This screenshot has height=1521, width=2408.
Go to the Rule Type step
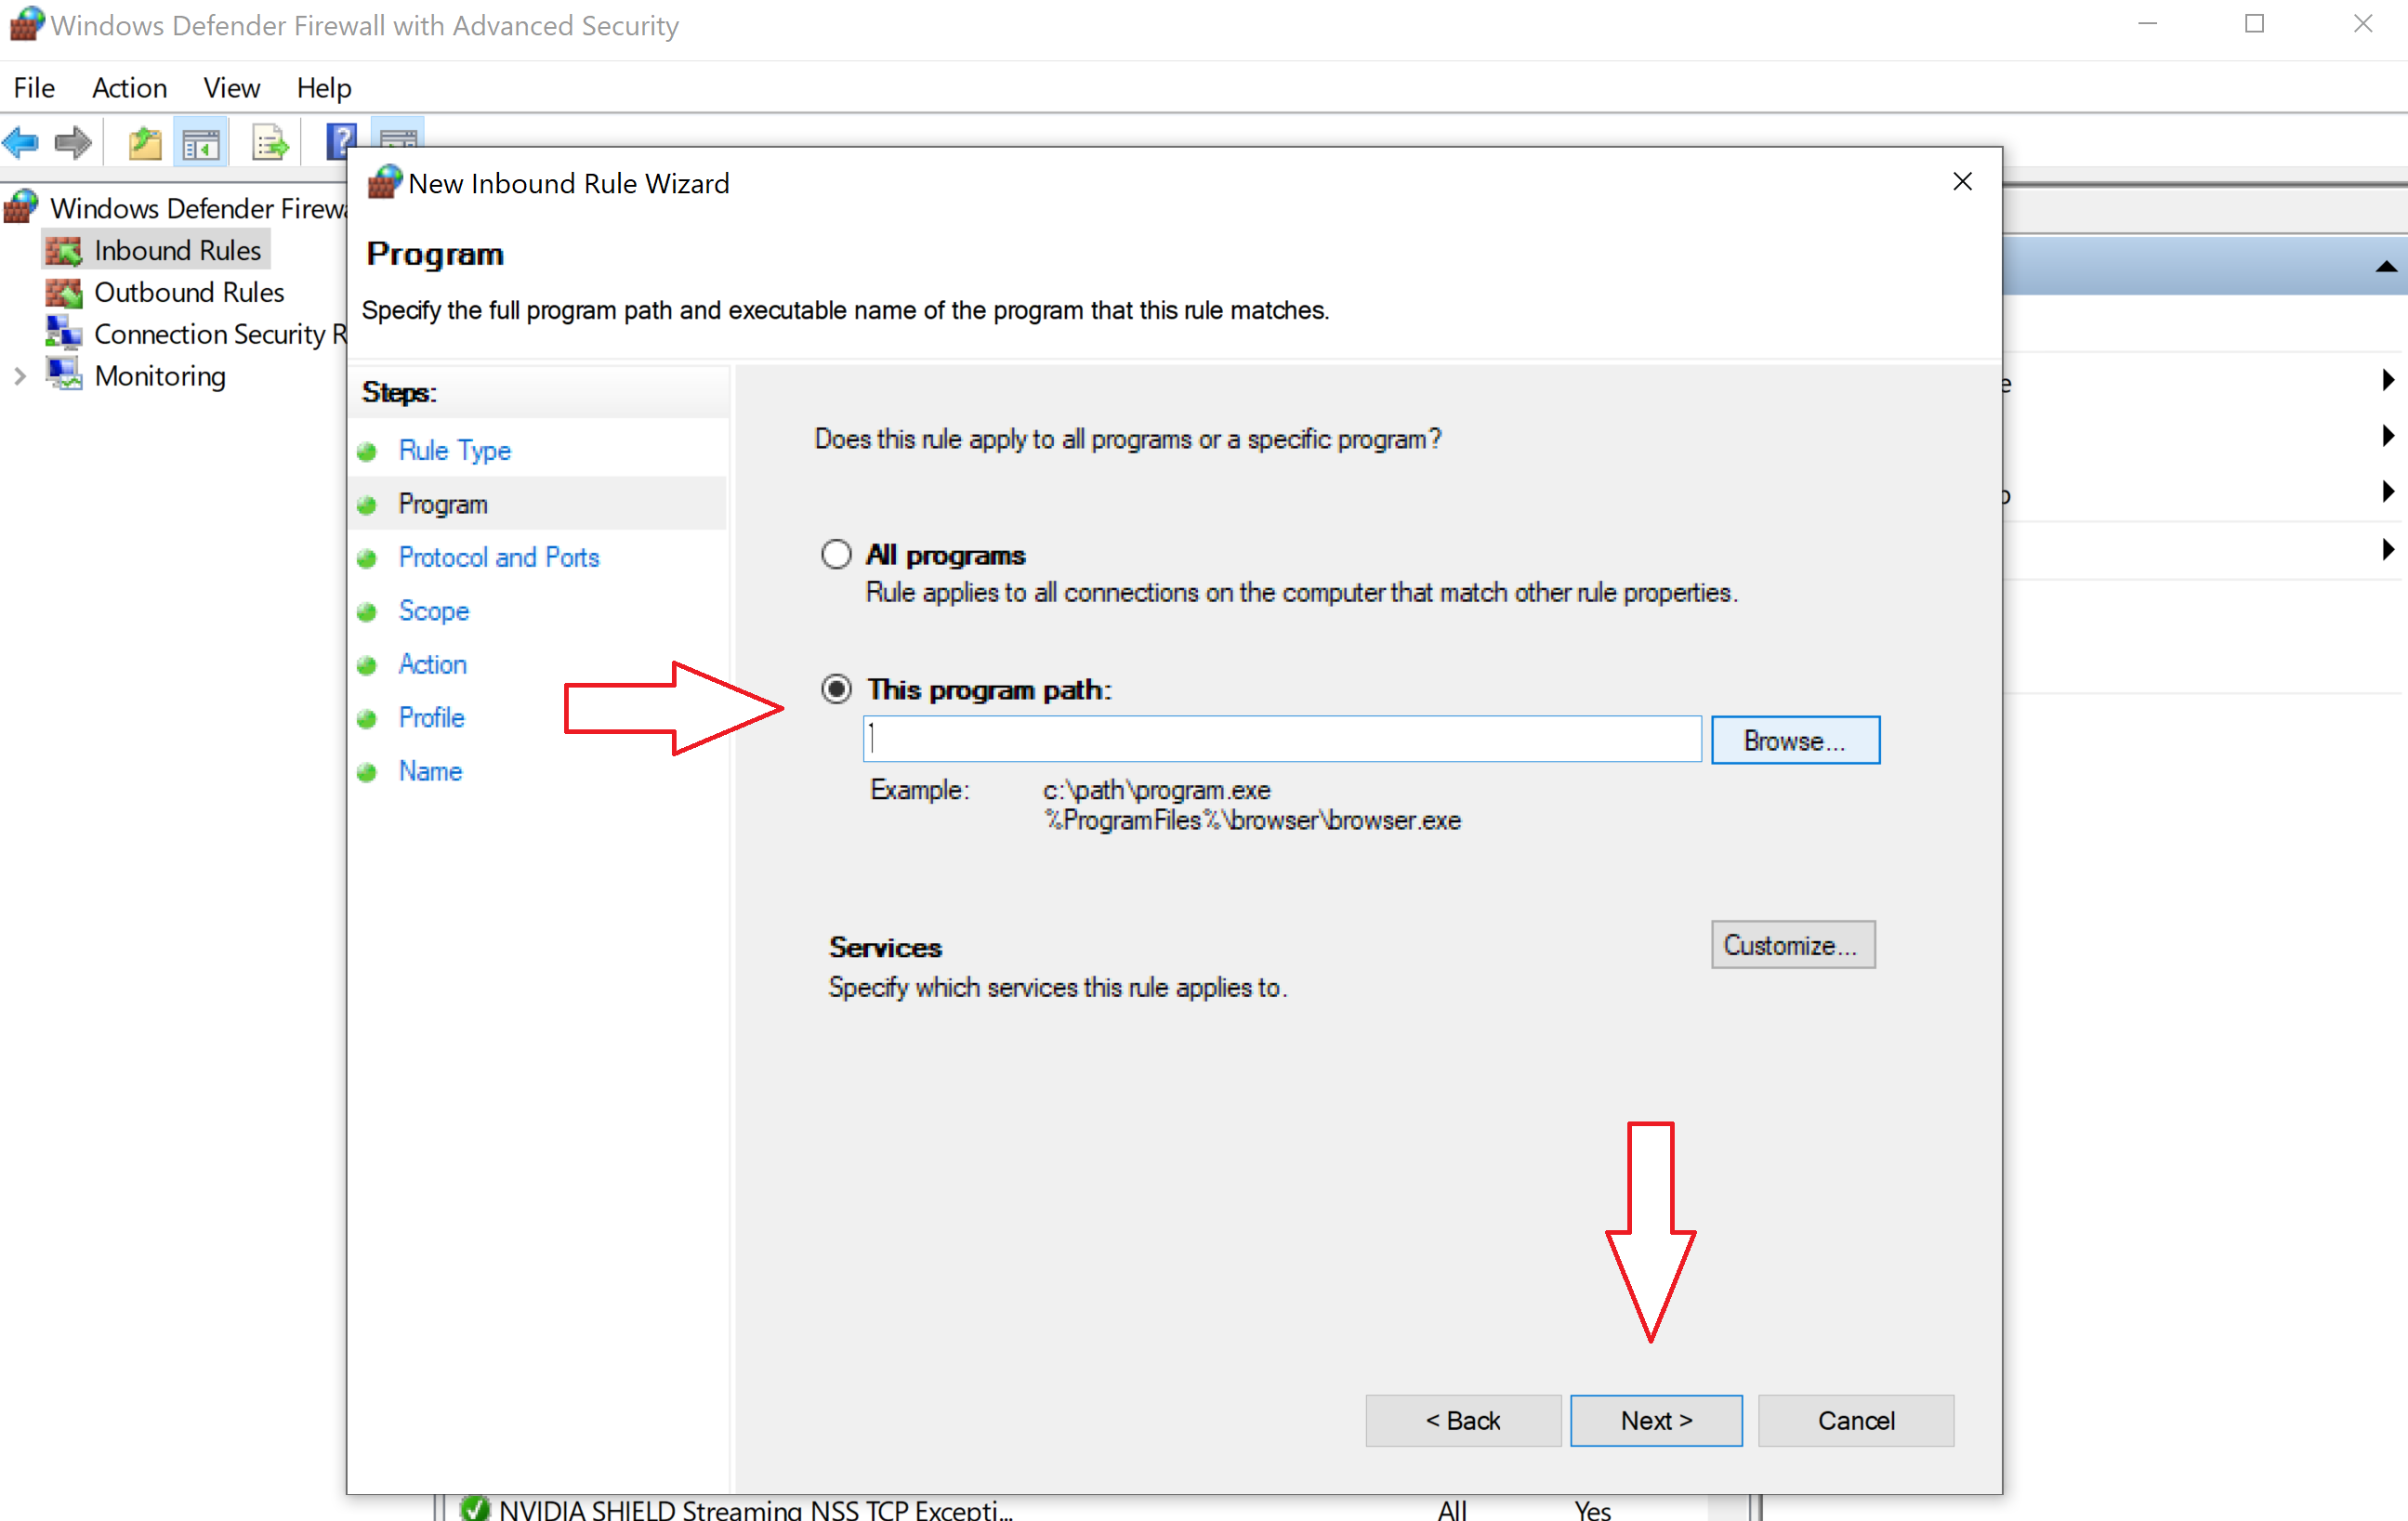click(x=454, y=450)
